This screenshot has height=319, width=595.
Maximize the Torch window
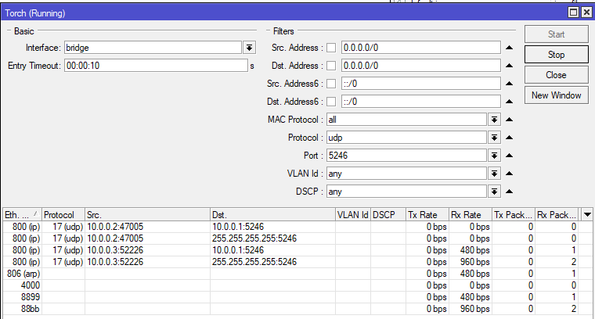coord(573,13)
